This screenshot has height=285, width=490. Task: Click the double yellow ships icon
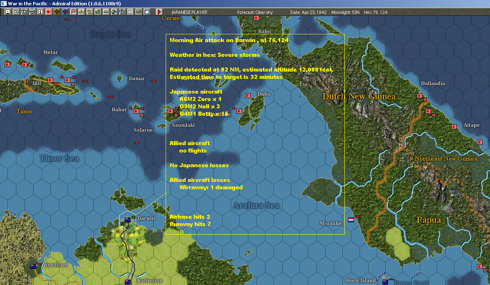(90, 12)
